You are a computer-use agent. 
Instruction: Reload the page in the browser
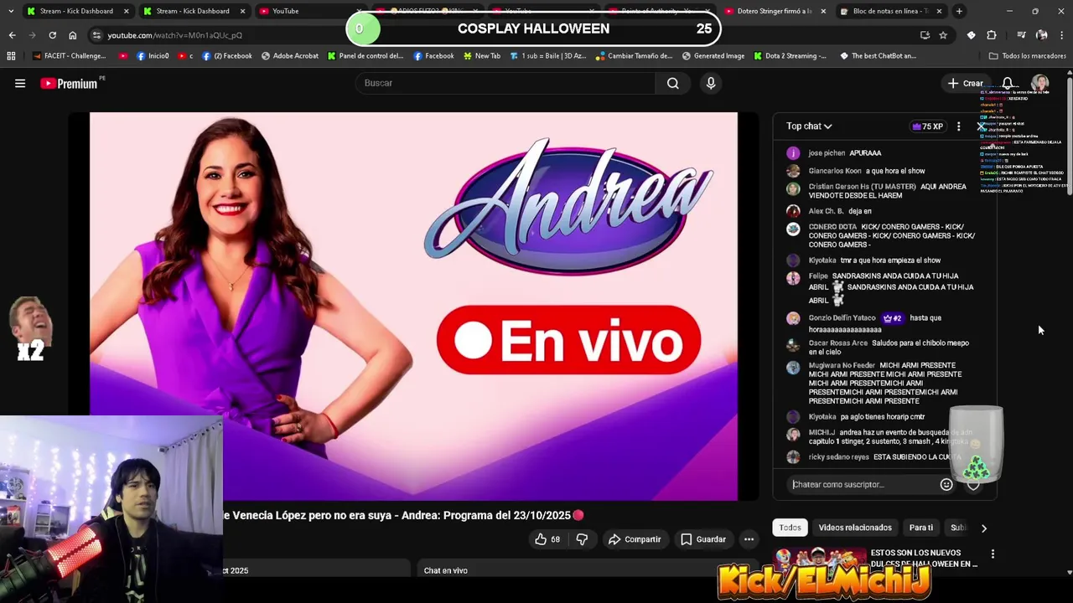click(x=52, y=35)
